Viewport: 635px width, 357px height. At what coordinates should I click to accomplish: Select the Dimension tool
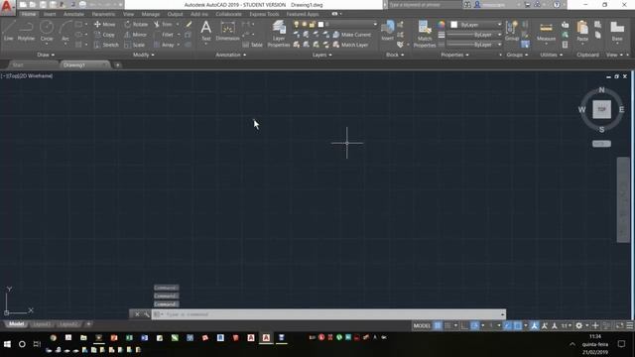[227, 31]
